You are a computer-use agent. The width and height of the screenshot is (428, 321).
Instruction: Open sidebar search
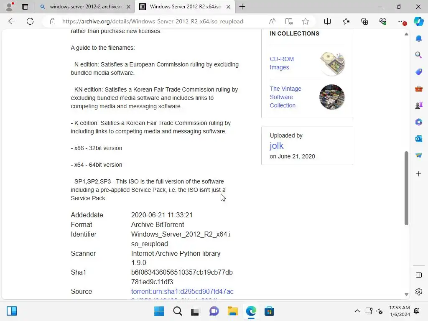pyautogui.click(x=419, y=55)
